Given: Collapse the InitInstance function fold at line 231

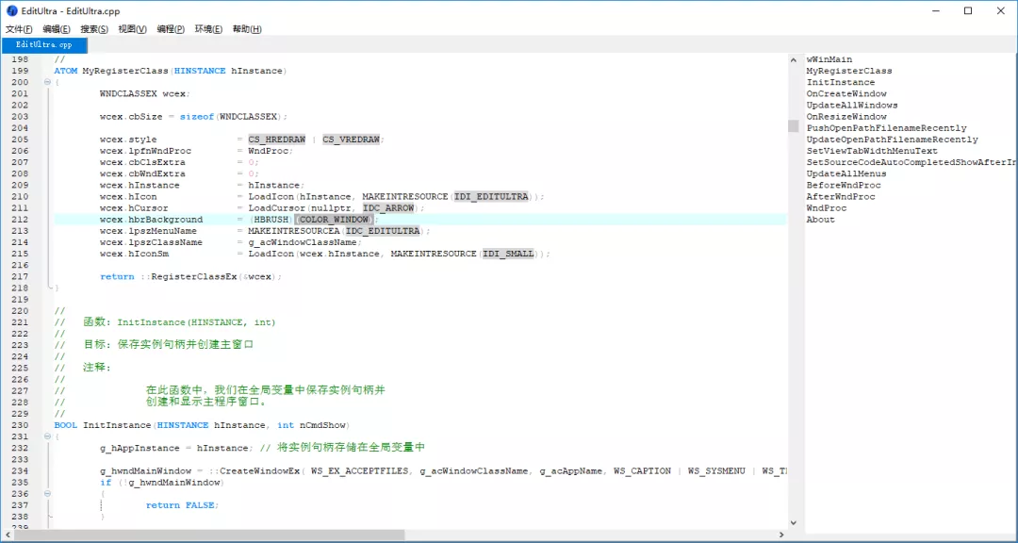Looking at the screenshot, I should click(x=47, y=436).
